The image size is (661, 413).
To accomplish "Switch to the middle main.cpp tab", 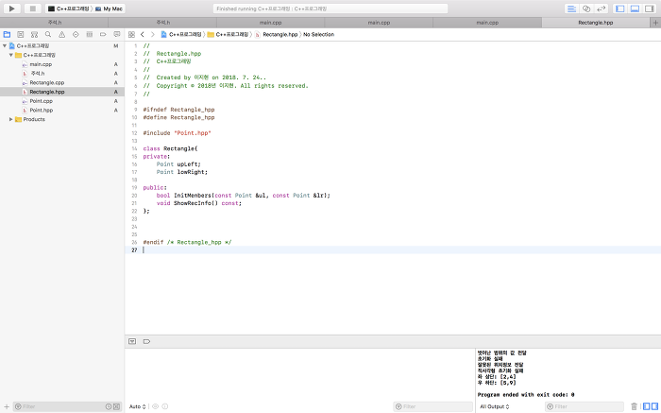I will [379, 23].
